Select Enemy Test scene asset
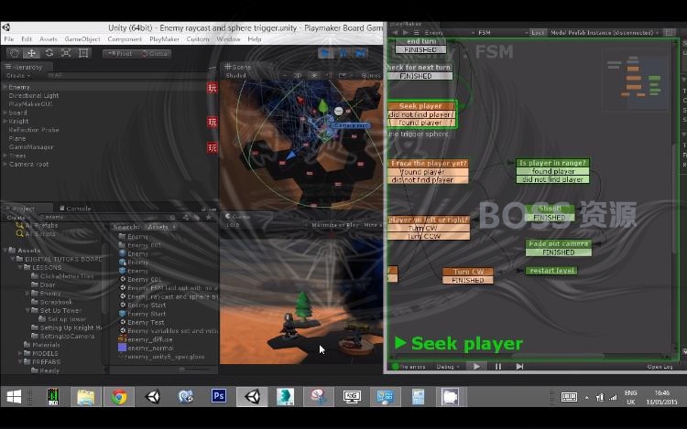This screenshot has width=687, height=429. (x=141, y=322)
